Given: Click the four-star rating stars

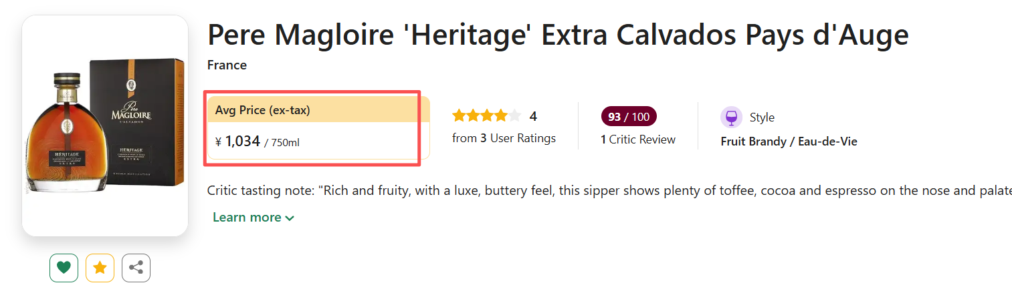Looking at the screenshot, I should 486,116.
